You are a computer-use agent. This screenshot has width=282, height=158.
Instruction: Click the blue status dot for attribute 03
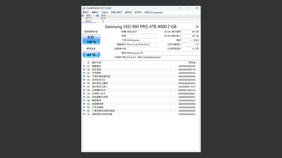click(84, 73)
